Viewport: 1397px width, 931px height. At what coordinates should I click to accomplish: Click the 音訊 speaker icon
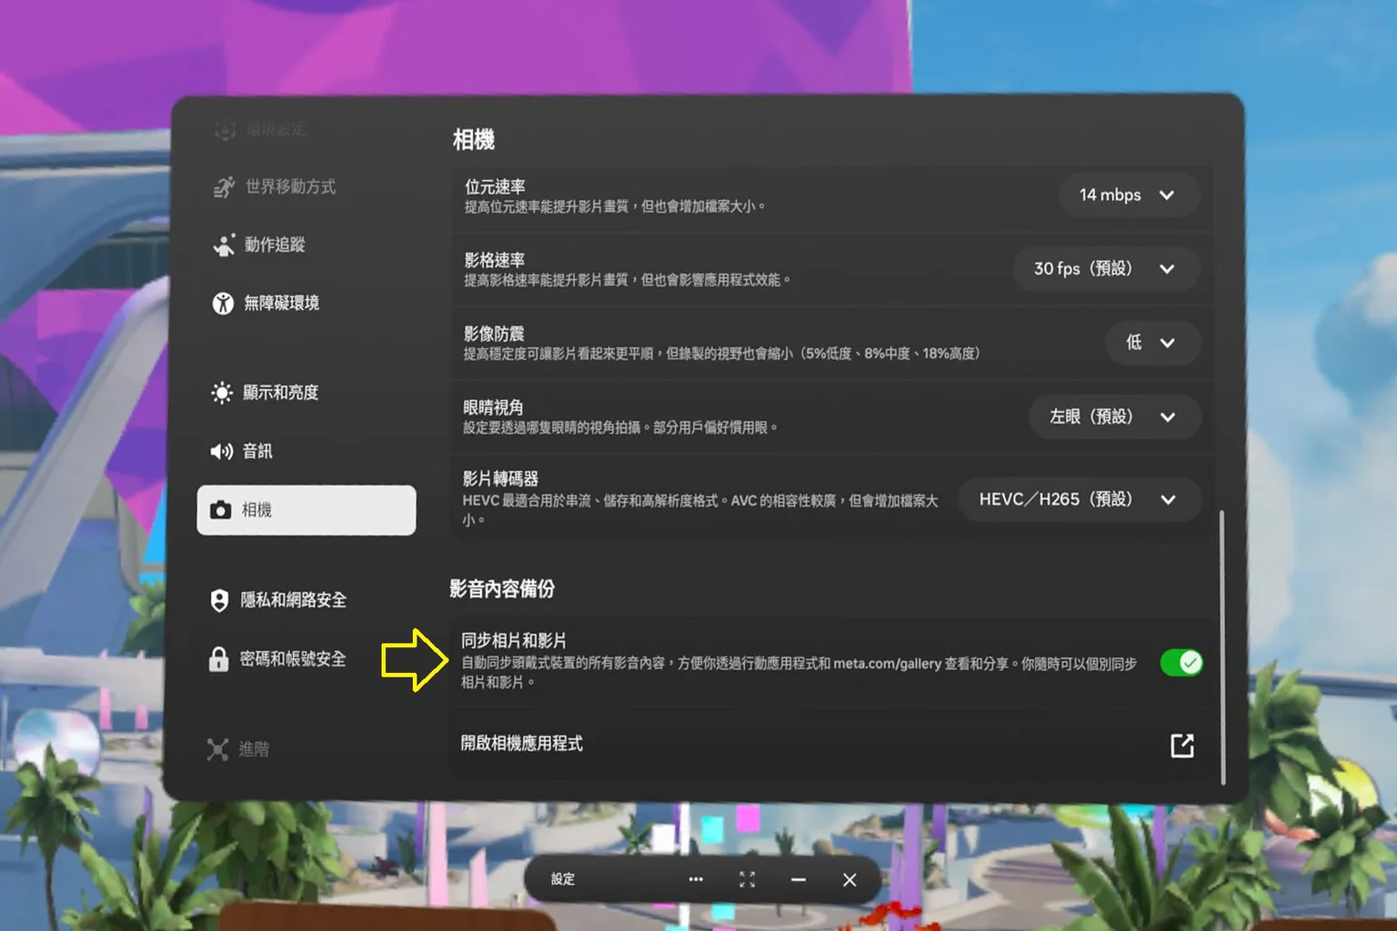point(221,451)
